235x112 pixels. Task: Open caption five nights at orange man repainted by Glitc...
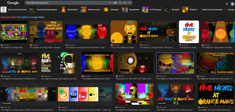pos(60,79)
